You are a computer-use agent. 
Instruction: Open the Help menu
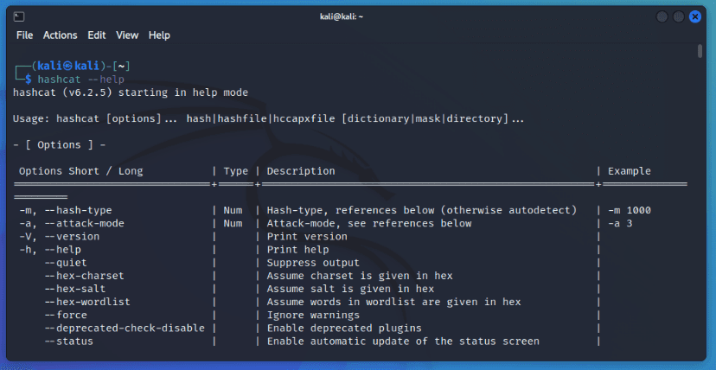click(159, 35)
